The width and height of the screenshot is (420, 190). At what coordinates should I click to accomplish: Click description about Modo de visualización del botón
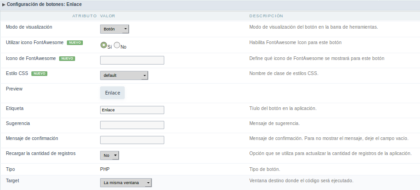(x=314, y=27)
